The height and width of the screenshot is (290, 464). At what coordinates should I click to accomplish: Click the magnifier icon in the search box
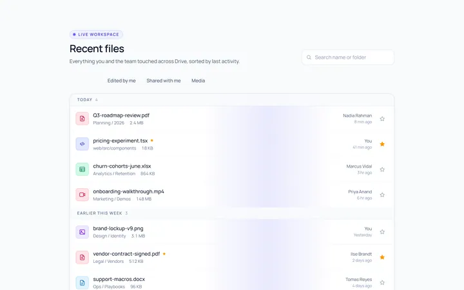(309, 57)
